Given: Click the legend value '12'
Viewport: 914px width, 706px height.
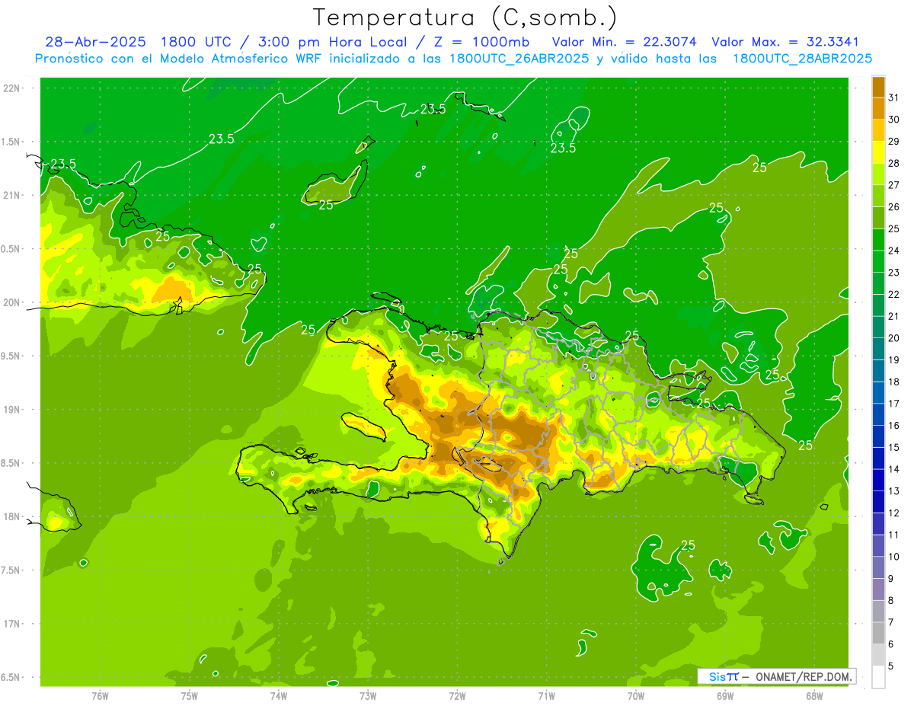Looking at the screenshot, I should tap(894, 513).
